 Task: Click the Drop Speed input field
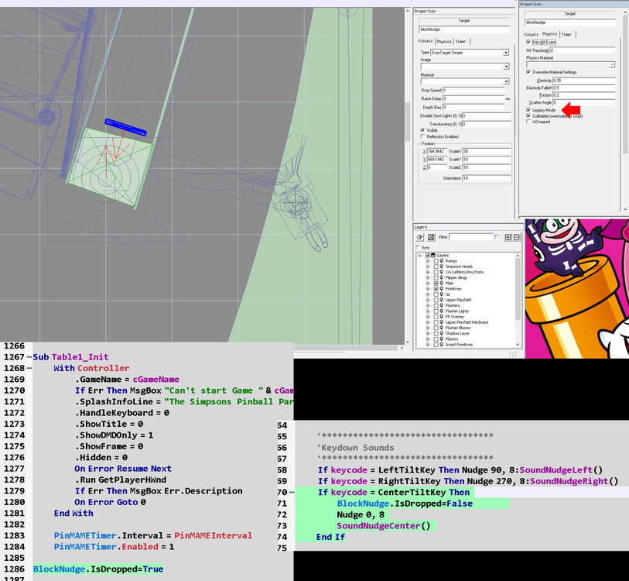pyautogui.click(x=473, y=91)
